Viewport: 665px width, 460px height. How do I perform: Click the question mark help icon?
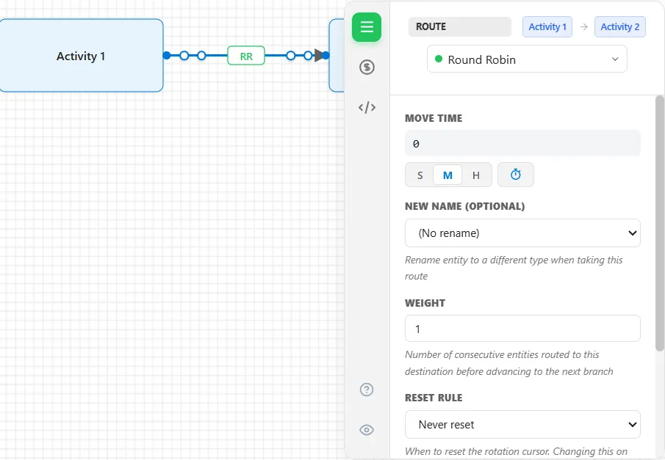(367, 390)
